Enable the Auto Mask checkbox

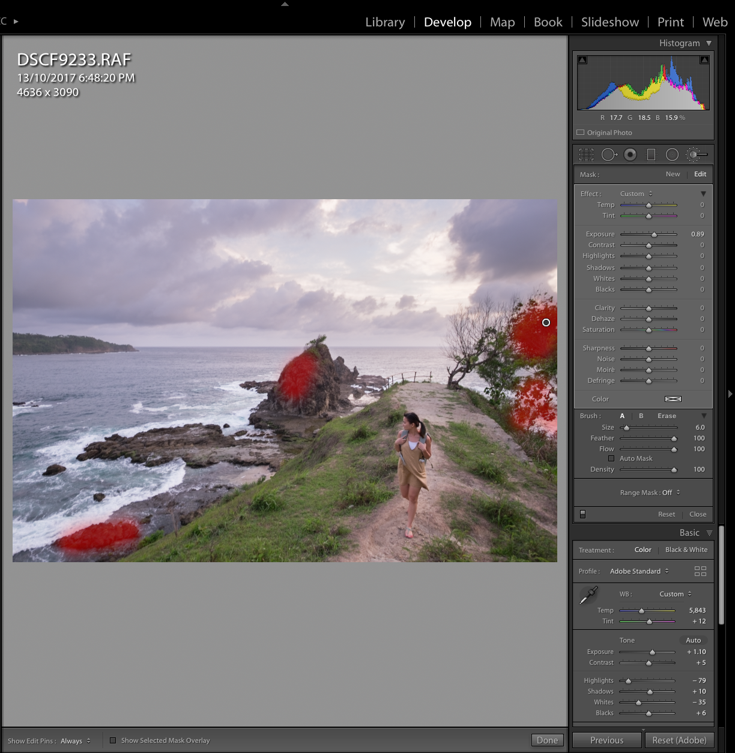pos(611,458)
